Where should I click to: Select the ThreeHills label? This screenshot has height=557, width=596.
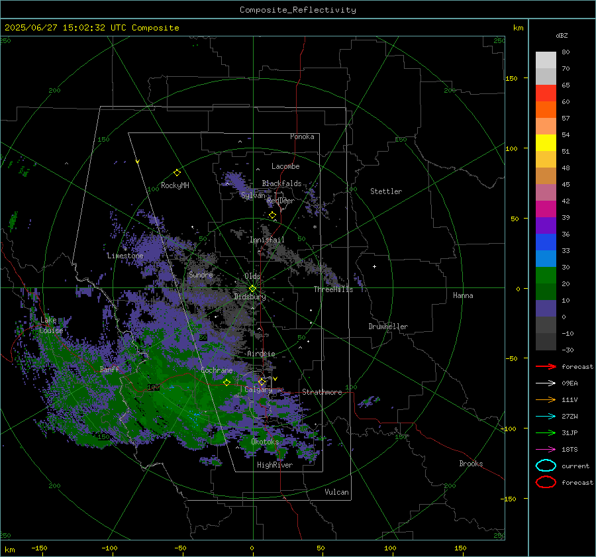333,289
